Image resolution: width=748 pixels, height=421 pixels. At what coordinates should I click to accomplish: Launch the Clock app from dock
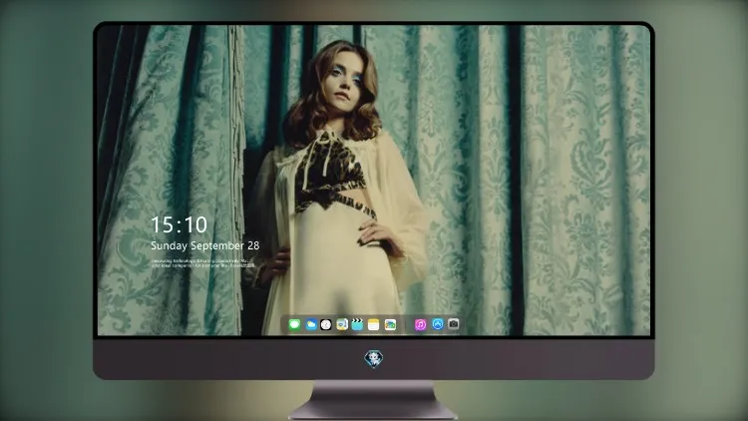tap(326, 324)
